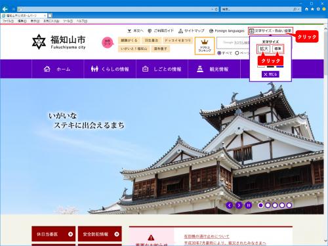Pause the castle slideshow
Screen dimensions: 328x246
[249, 205]
